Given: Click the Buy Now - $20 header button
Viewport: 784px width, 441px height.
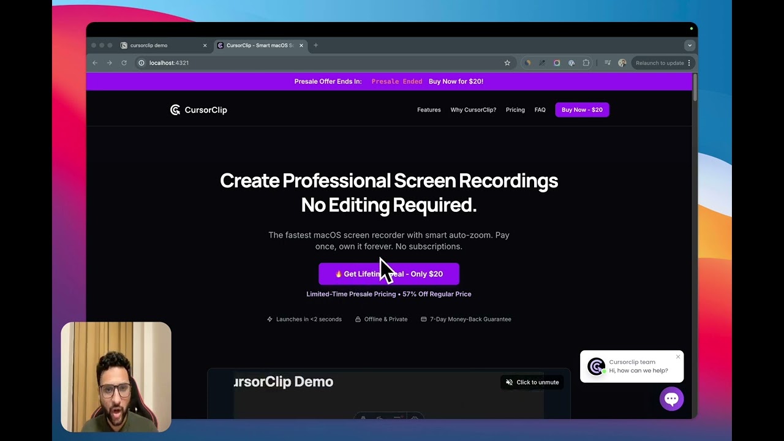Looking at the screenshot, I should (x=582, y=110).
